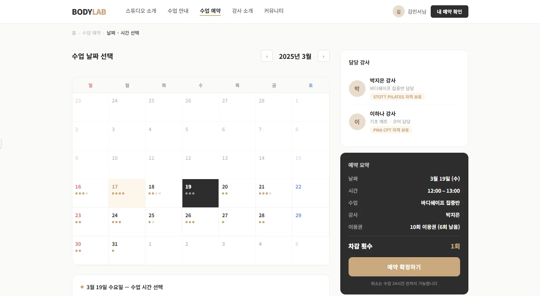
Task: Click 2025년 3월 month label
Action: tap(295, 56)
